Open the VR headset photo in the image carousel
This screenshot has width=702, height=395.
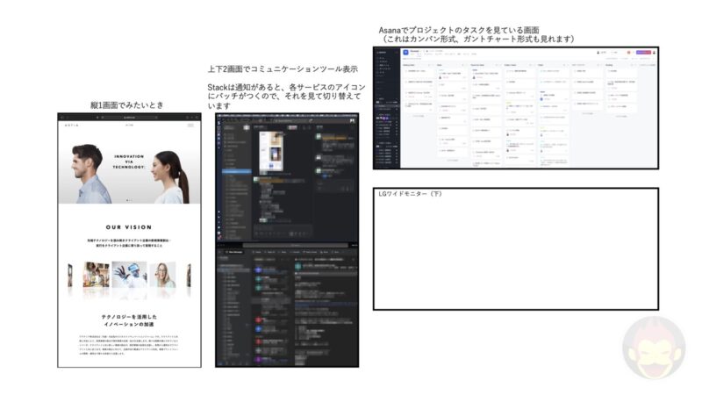[x=129, y=275]
